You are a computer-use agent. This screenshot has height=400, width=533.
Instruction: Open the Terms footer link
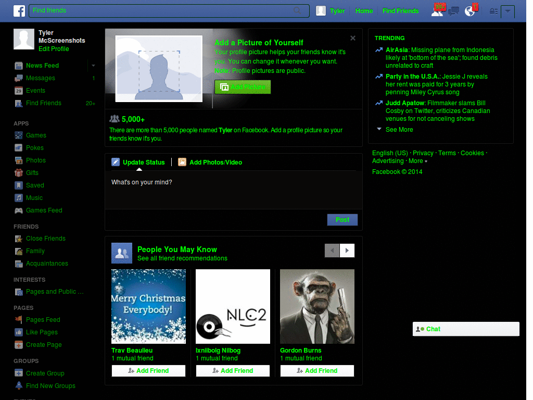(447, 153)
